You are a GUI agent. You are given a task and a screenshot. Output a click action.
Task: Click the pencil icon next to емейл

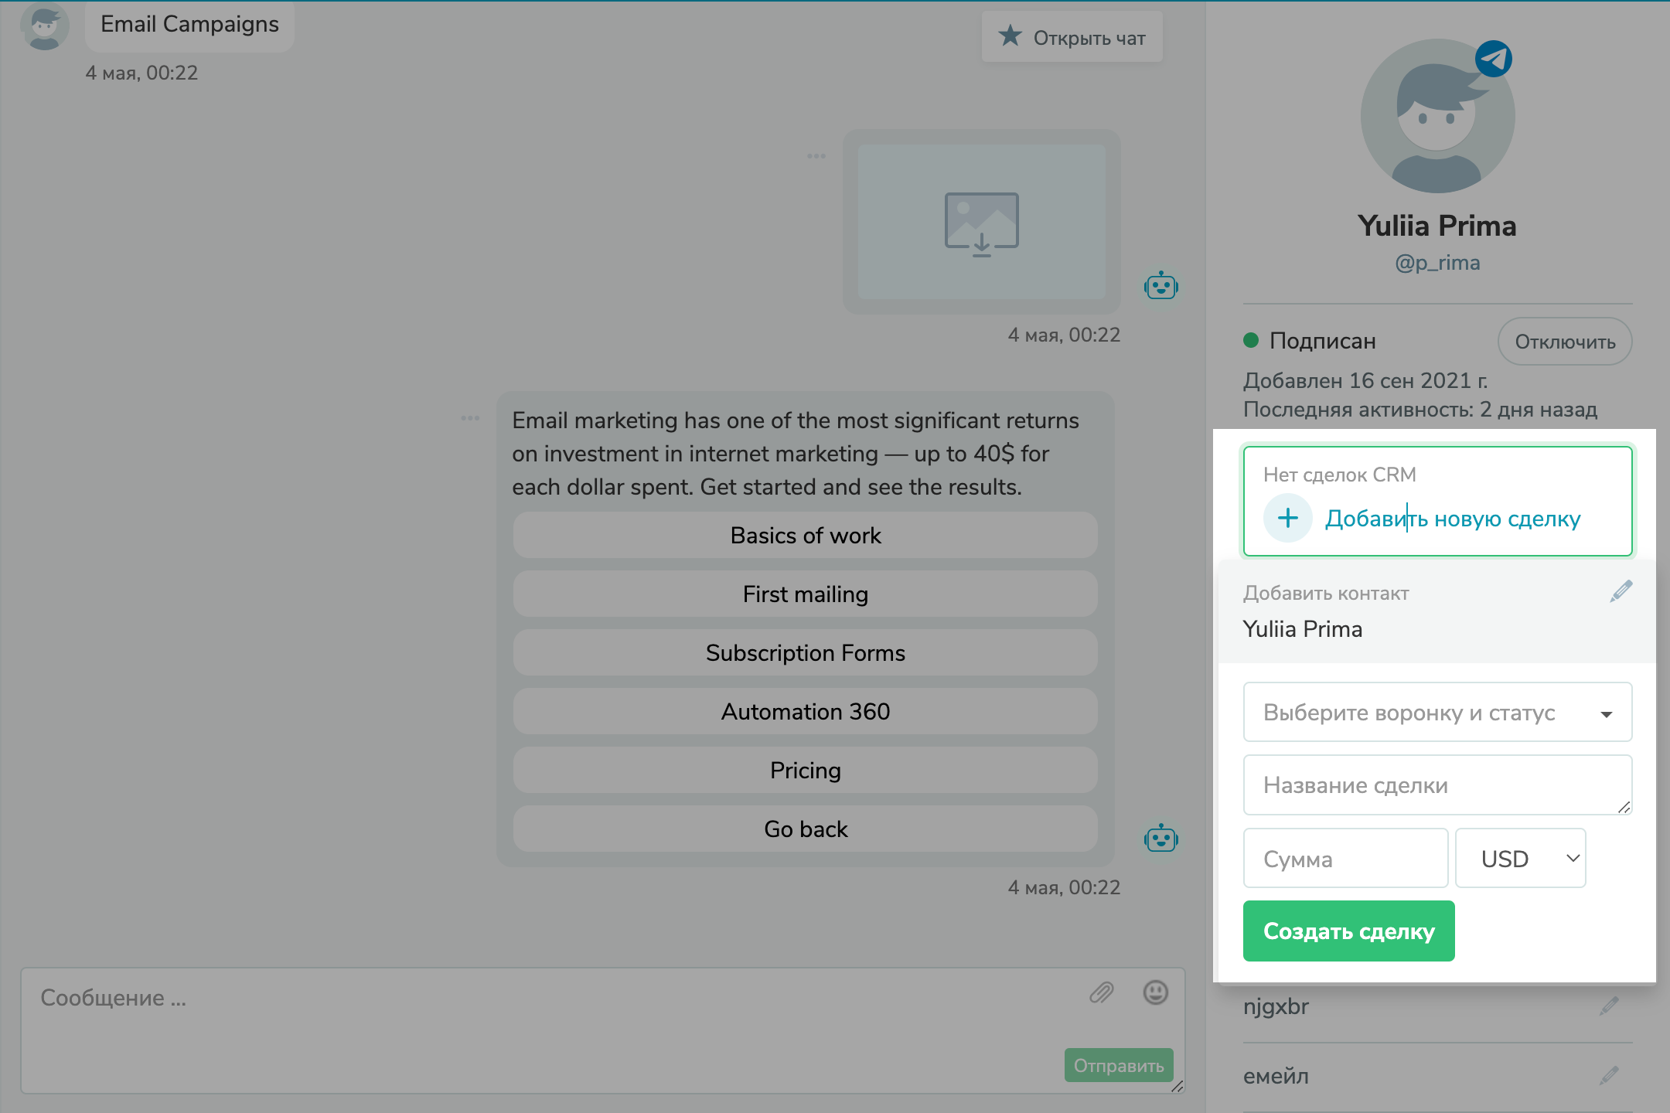[x=1609, y=1074]
